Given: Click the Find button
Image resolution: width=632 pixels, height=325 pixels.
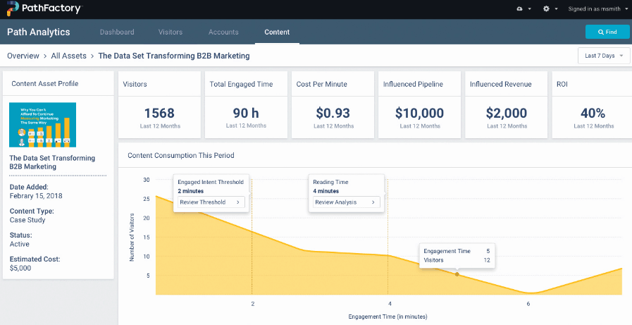Looking at the screenshot, I should pos(607,32).
